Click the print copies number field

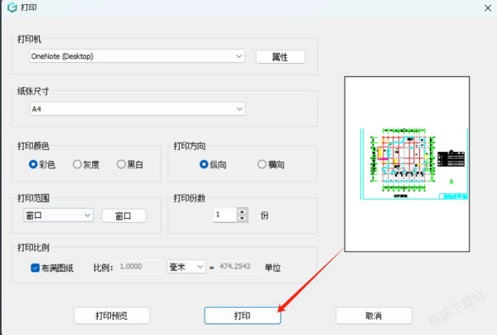(225, 215)
